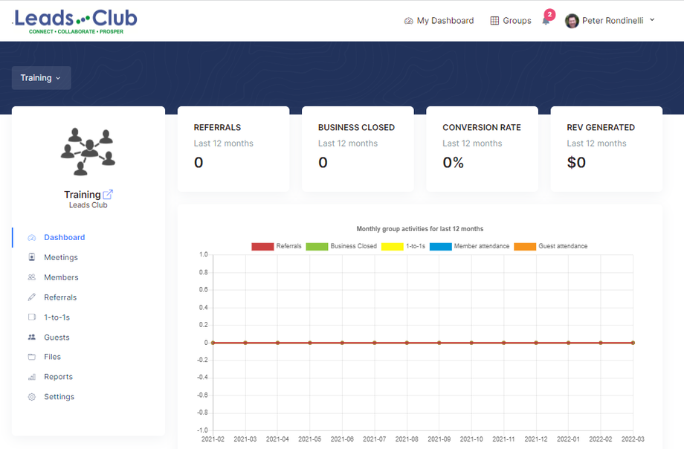
Task: Click the Reports bar chart icon
Action: [32, 377]
